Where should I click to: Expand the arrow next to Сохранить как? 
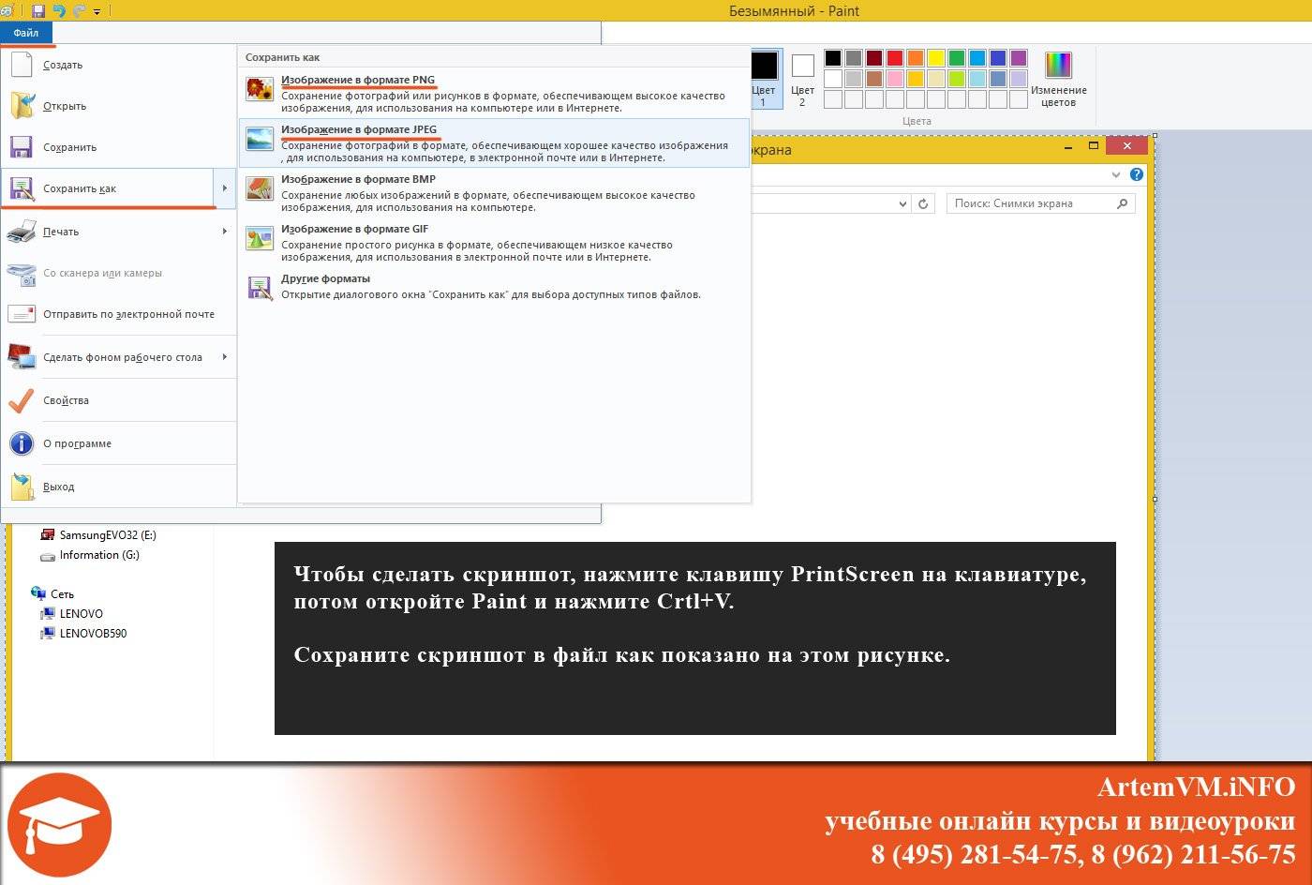(225, 188)
